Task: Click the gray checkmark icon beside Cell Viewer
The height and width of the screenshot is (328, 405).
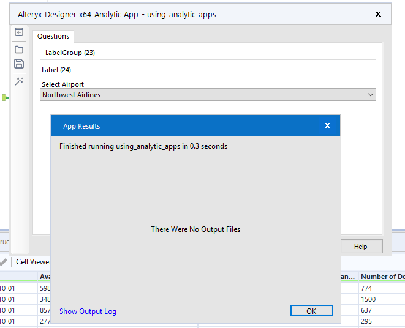Action: (3, 262)
